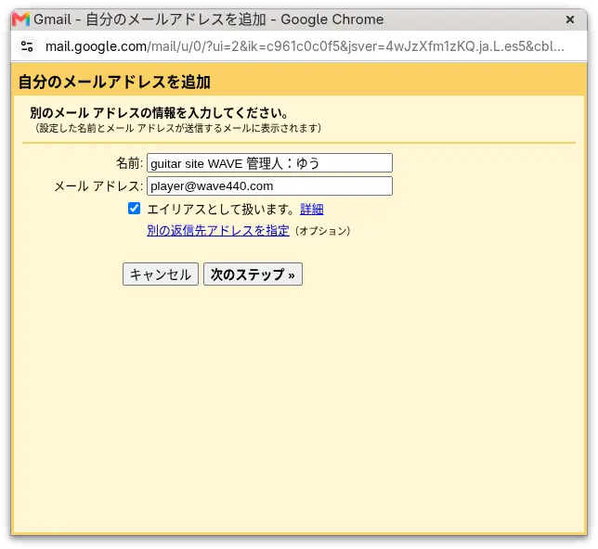Click the 自分のメールアドレスを追加 header text
Screen dimensions: 598x549
pyautogui.click(x=114, y=82)
